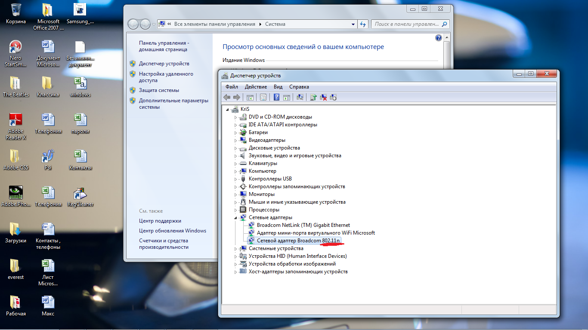Image resolution: width=588 pixels, height=330 pixels.
Task: Open Корзина on the desktop
Action: [16, 14]
